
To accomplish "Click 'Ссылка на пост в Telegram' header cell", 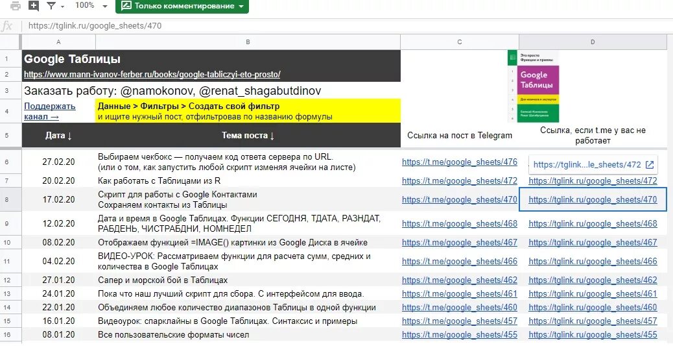I will pos(460,136).
